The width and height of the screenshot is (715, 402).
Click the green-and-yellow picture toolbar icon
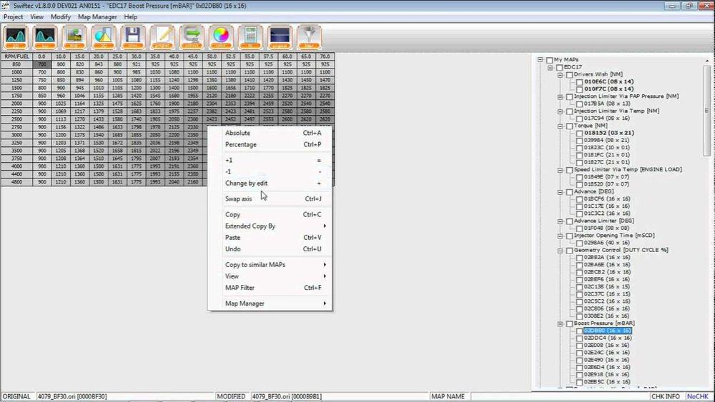click(x=74, y=37)
